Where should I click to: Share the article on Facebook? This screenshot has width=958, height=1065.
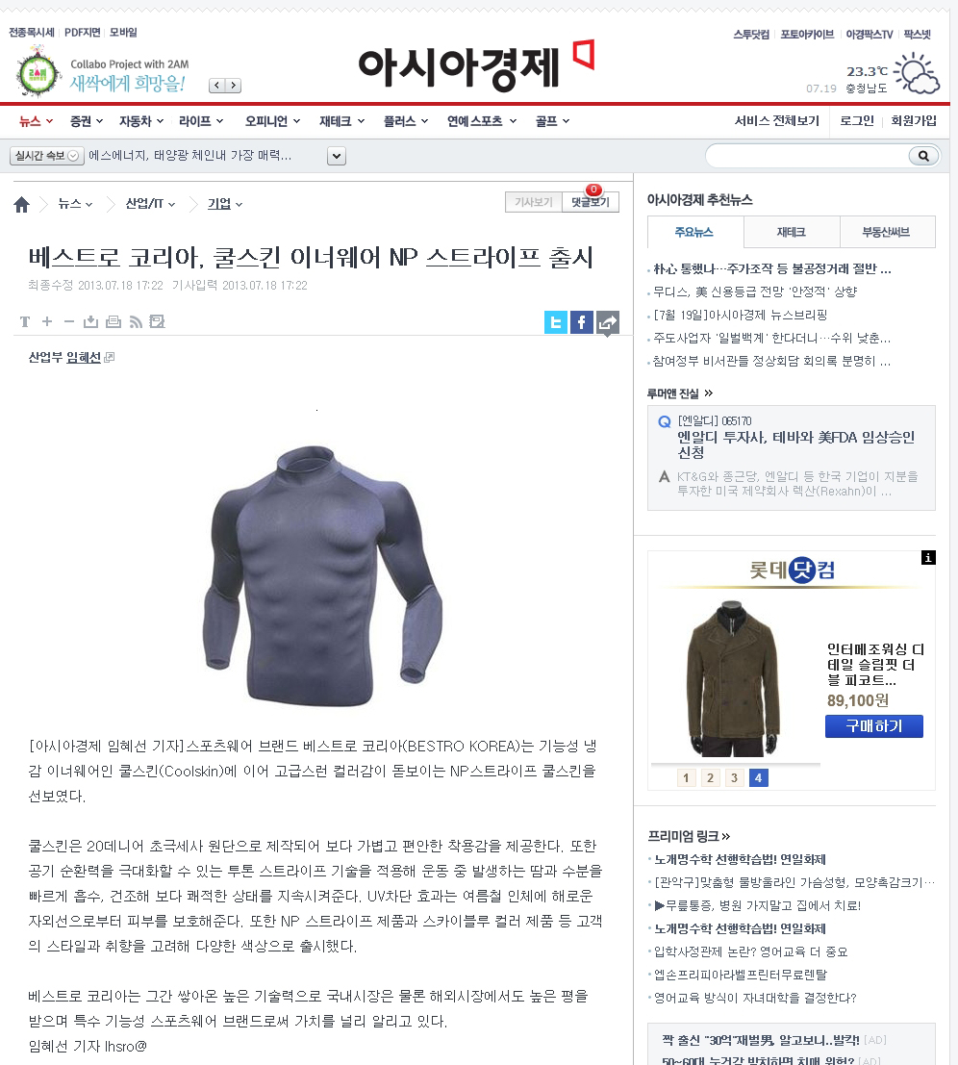click(582, 322)
